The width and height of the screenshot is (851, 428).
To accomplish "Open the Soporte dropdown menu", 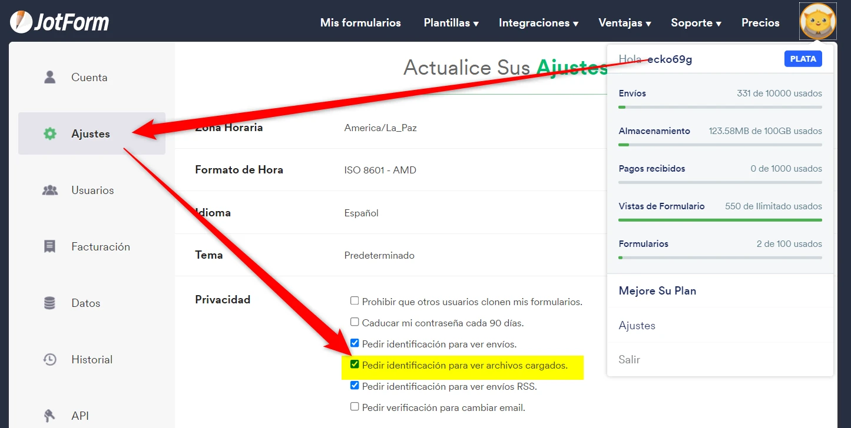I will point(696,23).
